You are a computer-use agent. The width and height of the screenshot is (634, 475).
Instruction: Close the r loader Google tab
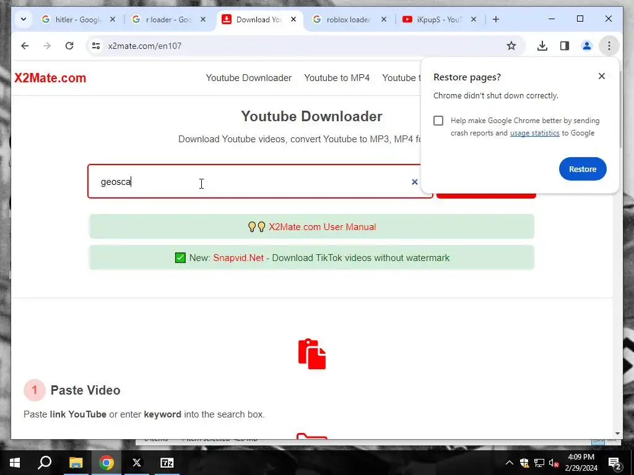tap(203, 19)
